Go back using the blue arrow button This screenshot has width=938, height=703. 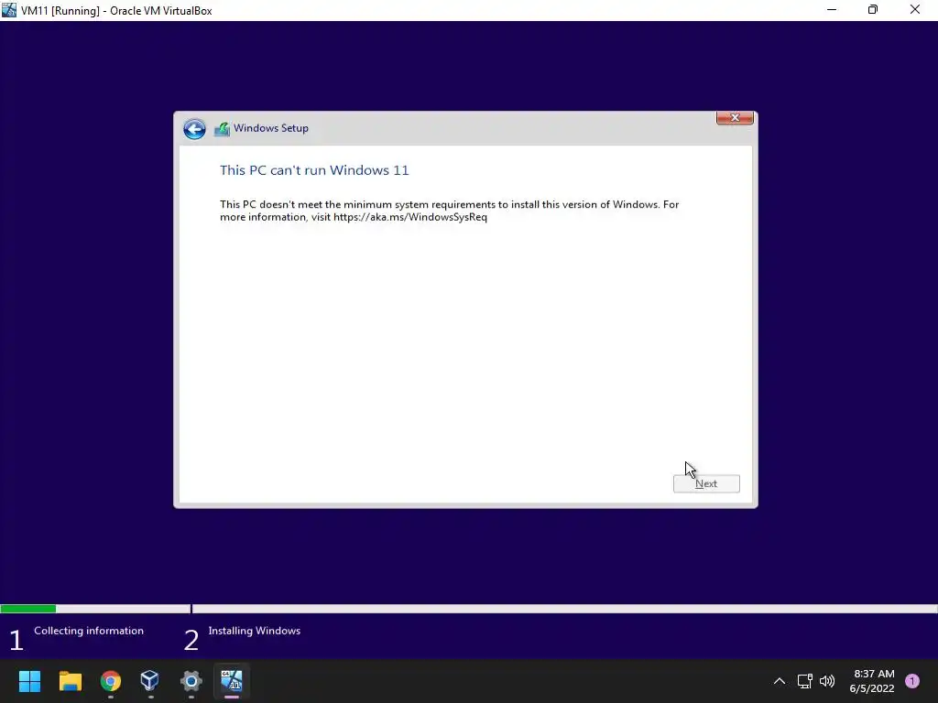click(x=194, y=128)
